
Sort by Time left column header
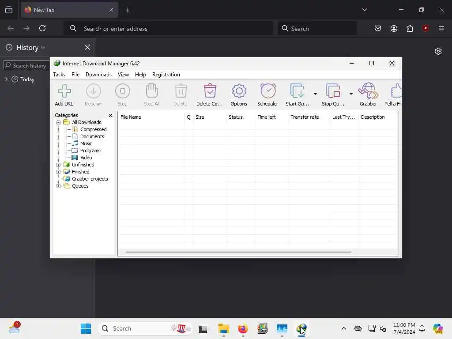pyautogui.click(x=271, y=117)
